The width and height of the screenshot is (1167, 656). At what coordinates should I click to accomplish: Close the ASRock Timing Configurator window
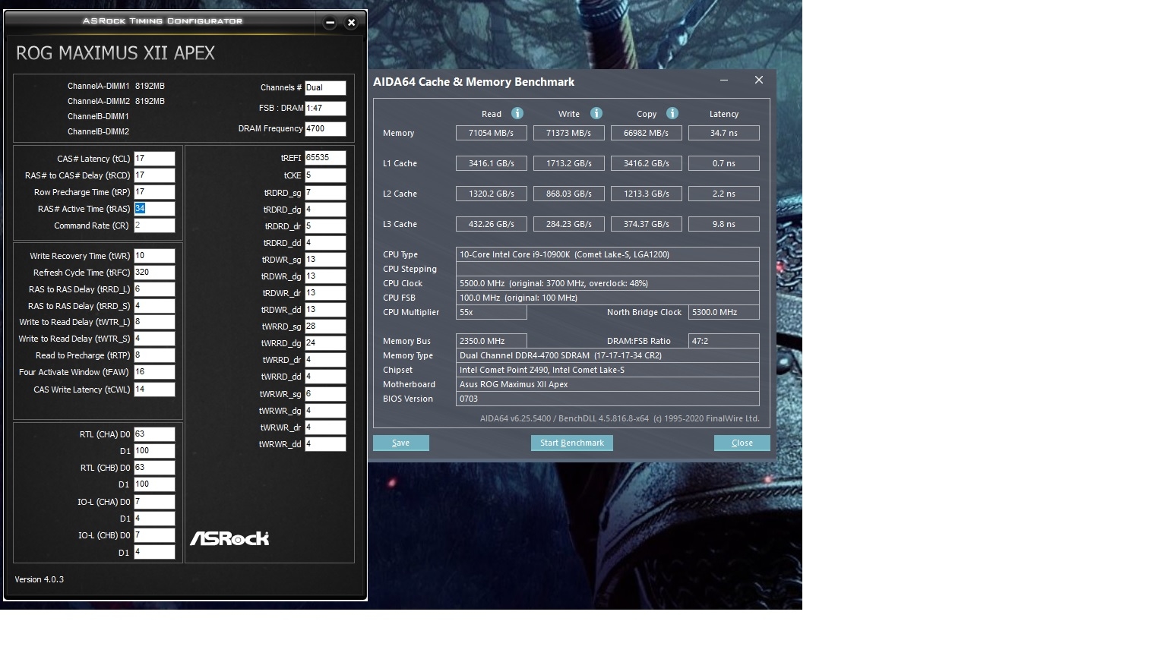[x=351, y=23]
